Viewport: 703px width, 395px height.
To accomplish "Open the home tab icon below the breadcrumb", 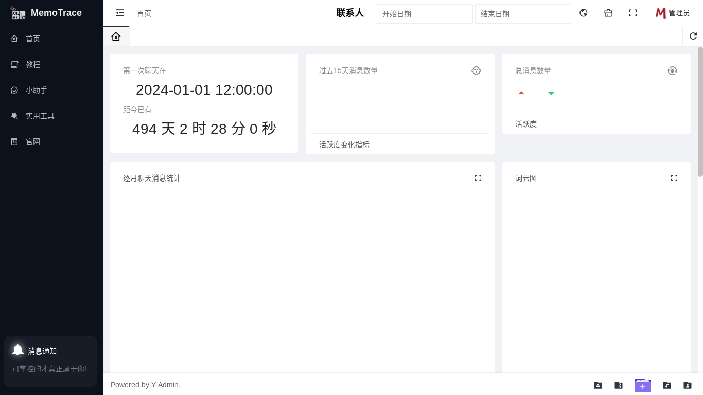I will point(116,36).
